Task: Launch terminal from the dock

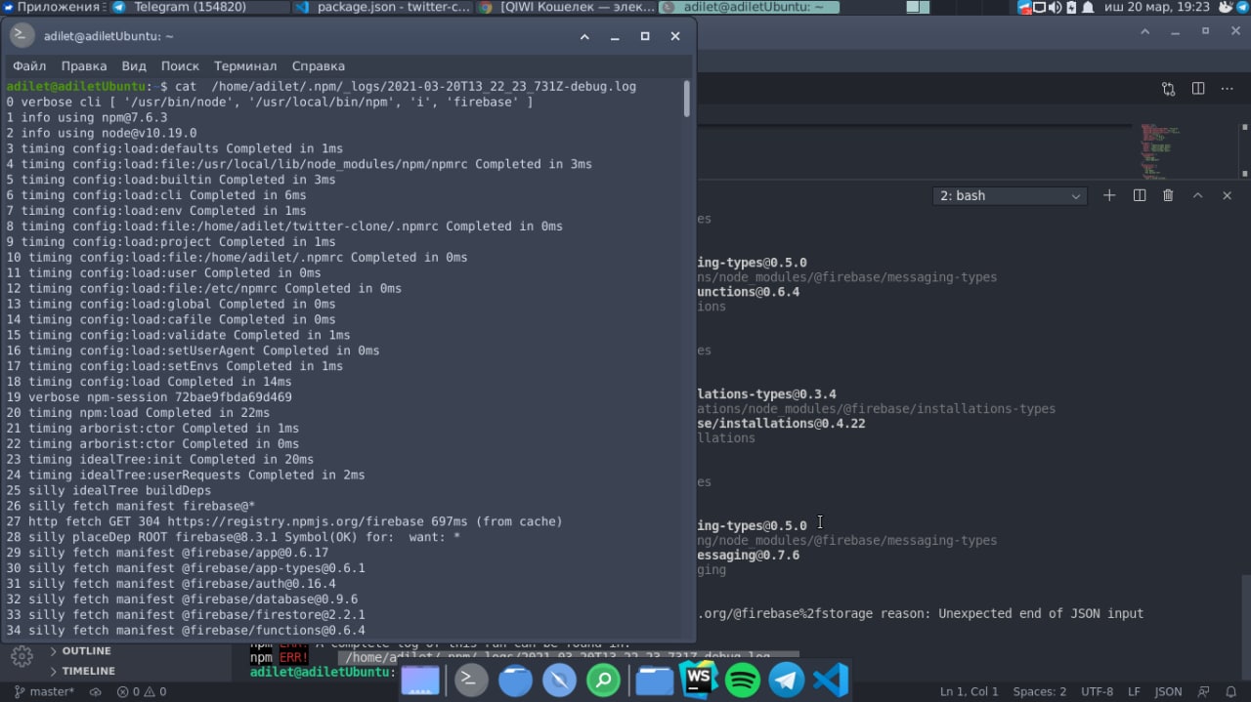Action: (x=470, y=680)
